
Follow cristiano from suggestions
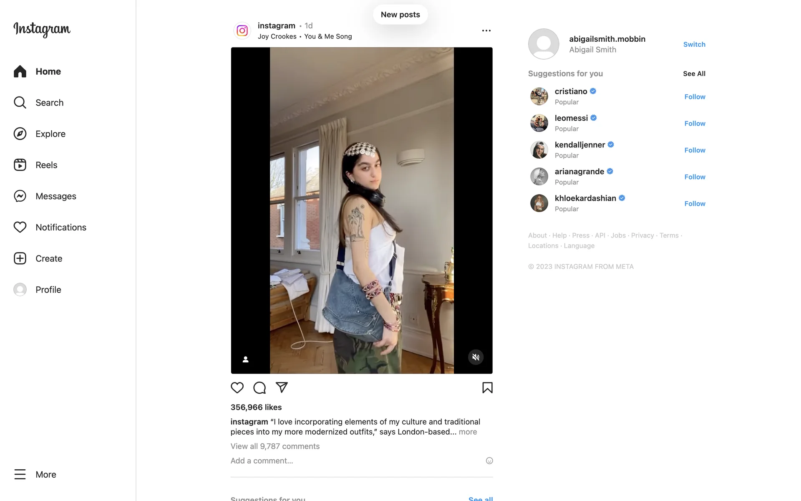(x=695, y=96)
